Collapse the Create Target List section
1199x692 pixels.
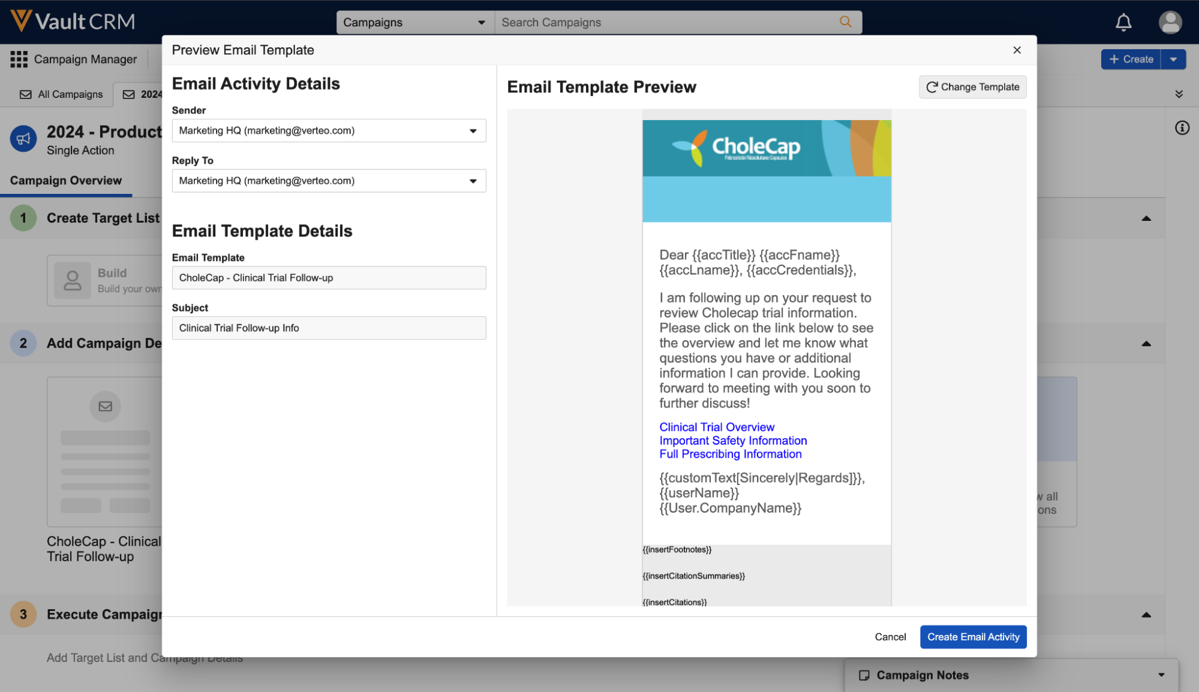pos(1146,218)
